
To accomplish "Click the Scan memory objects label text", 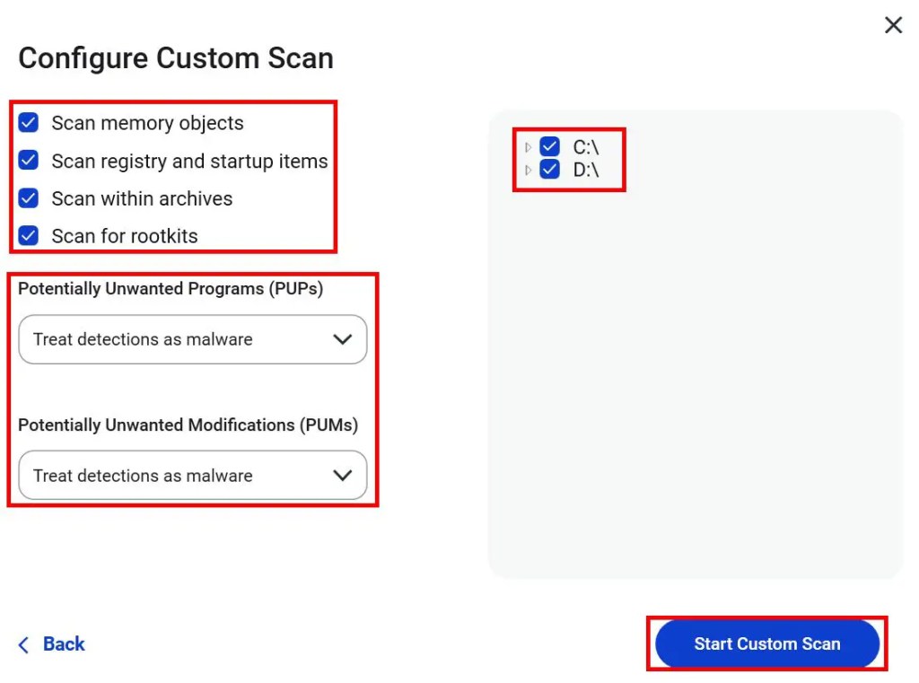I will [x=147, y=123].
